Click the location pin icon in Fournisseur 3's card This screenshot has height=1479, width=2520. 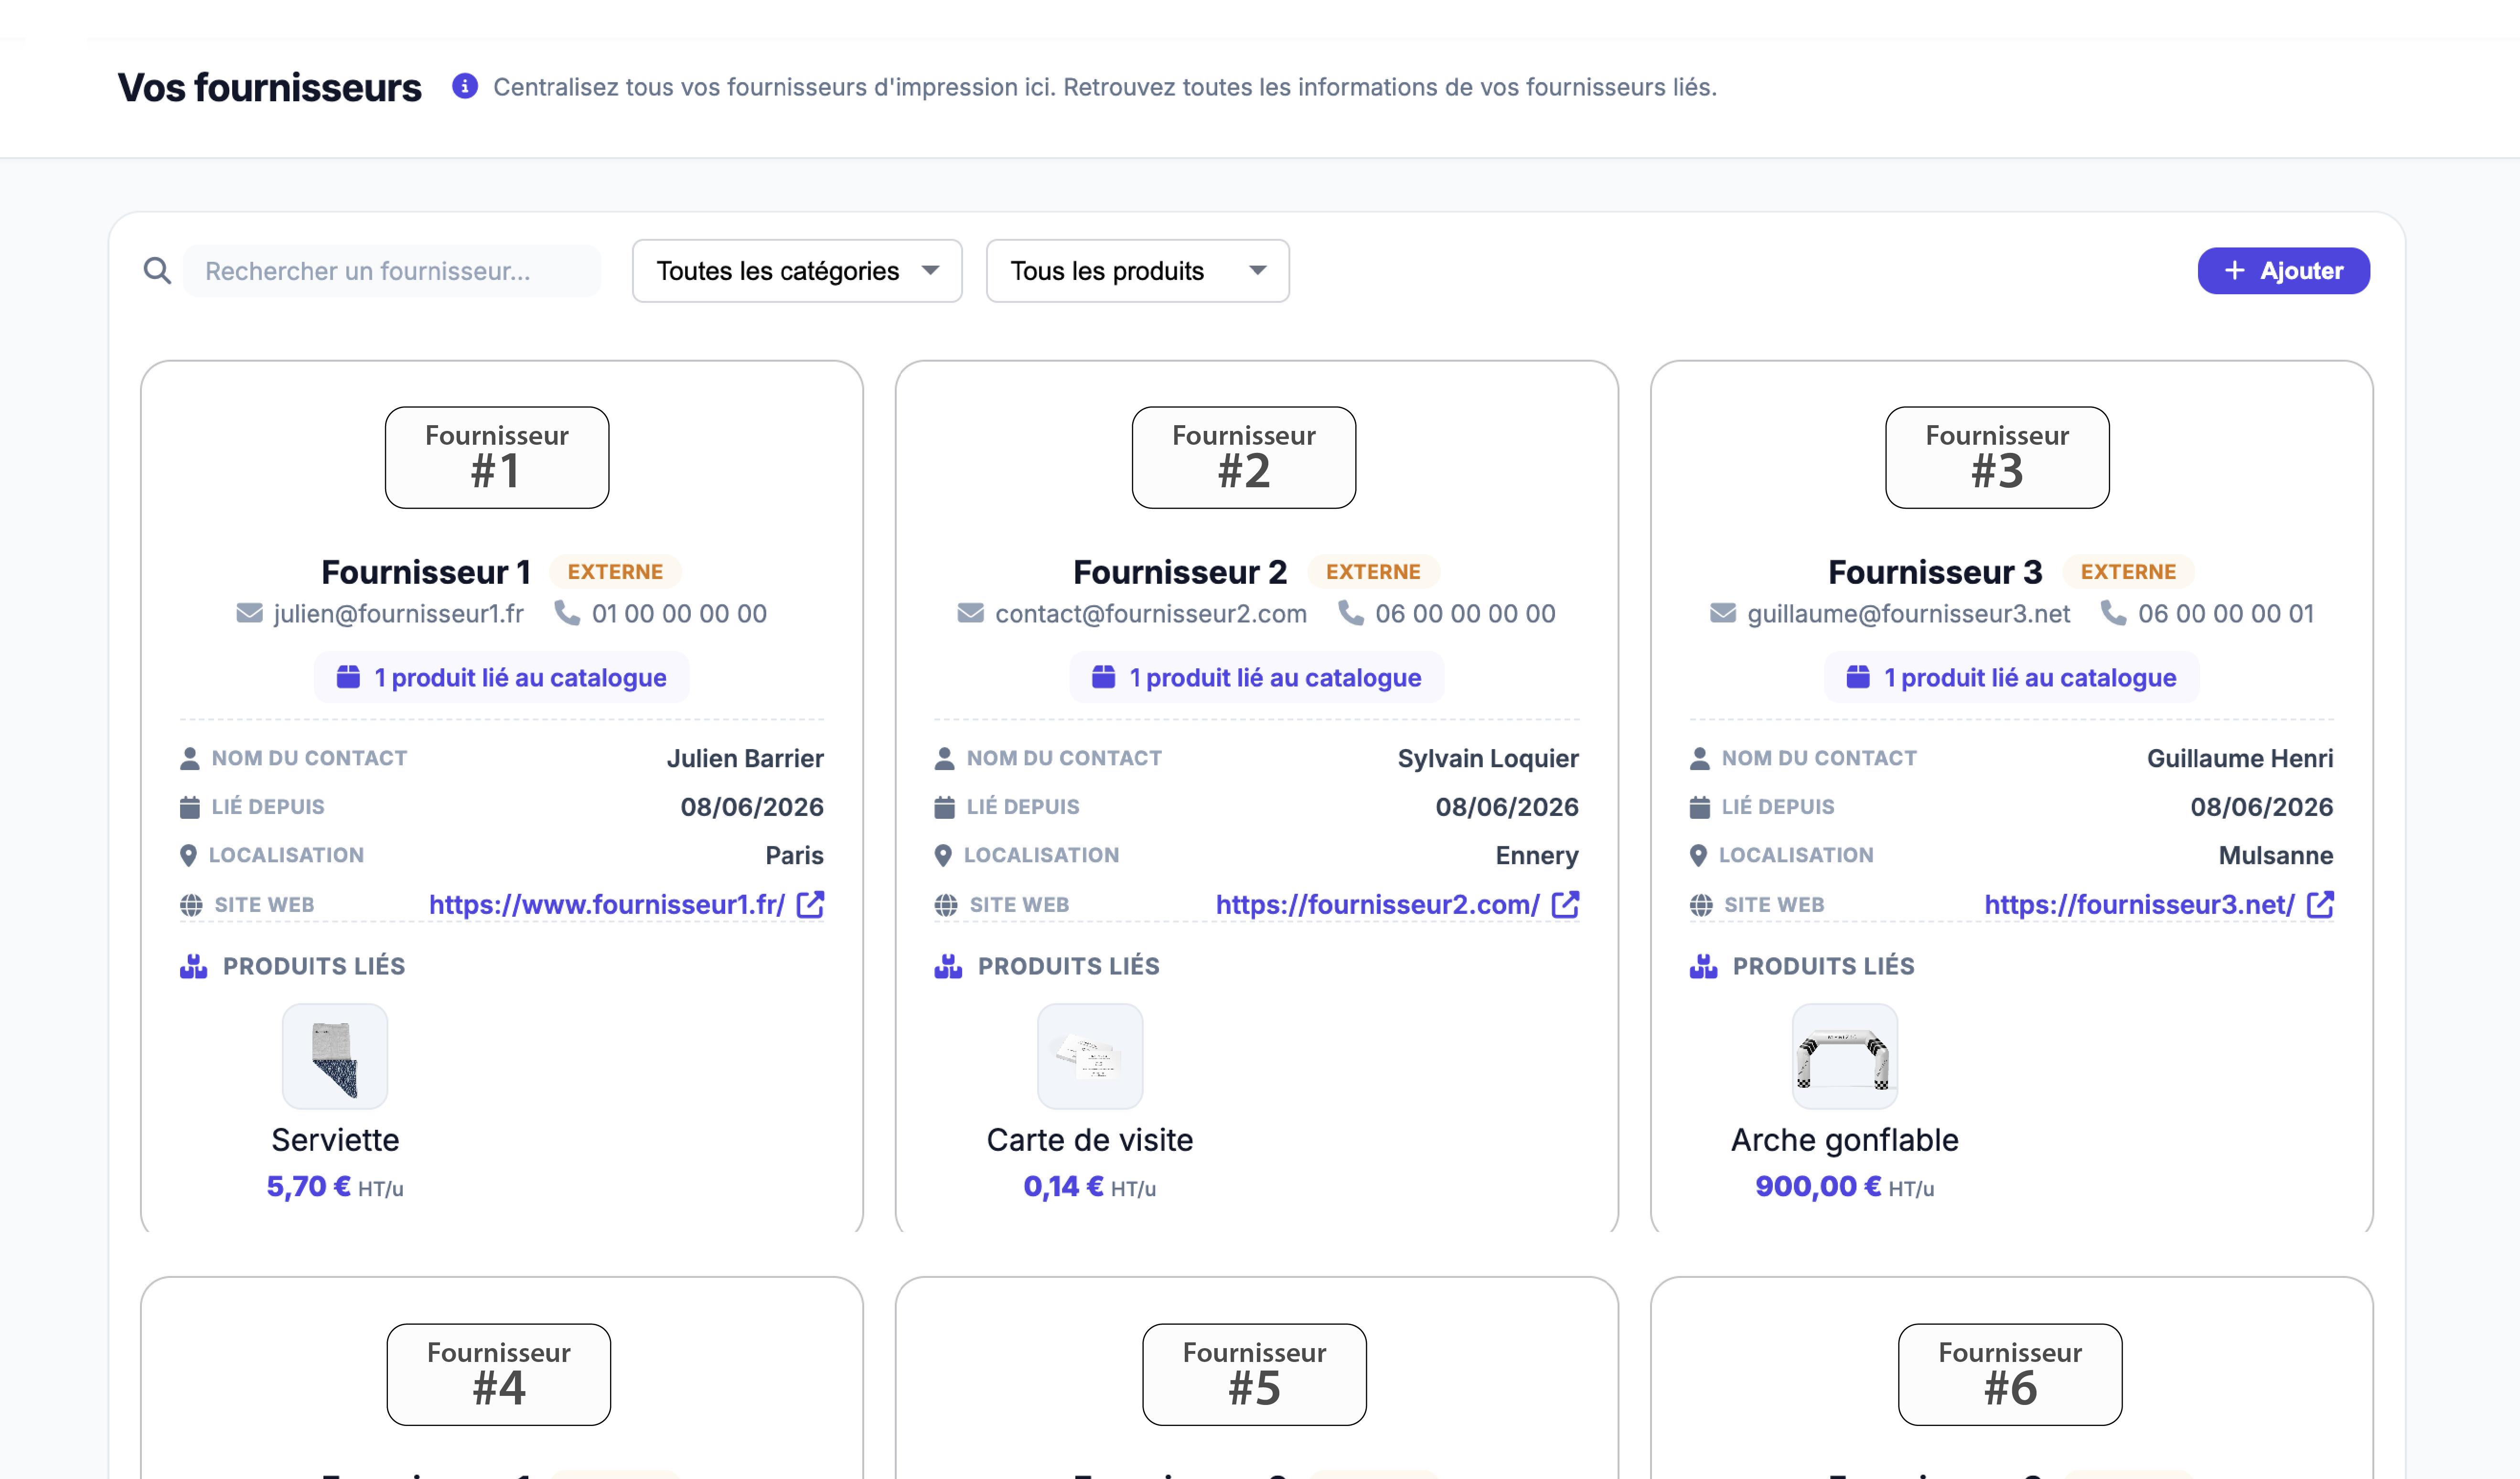point(1698,855)
